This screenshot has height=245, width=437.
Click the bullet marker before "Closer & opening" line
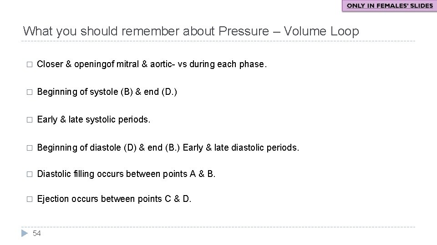[29, 64]
